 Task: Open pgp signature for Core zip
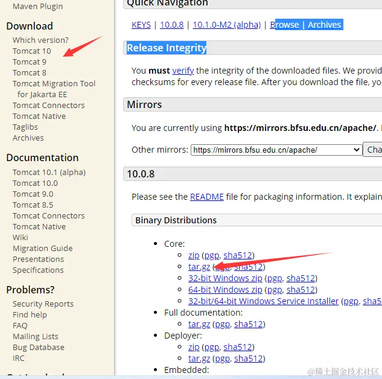coord(211,256)
